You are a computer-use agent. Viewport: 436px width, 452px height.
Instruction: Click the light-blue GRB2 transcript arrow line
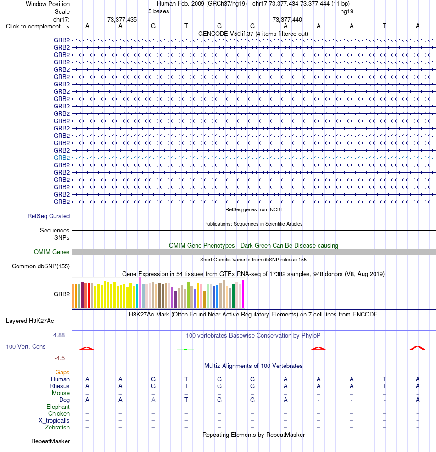[253, 158]
